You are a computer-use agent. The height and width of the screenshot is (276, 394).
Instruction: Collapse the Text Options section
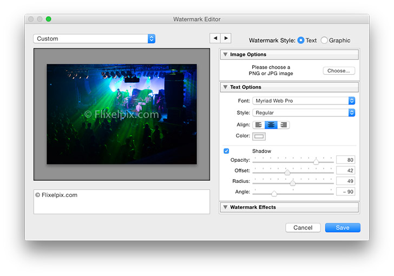click(225, 87)
